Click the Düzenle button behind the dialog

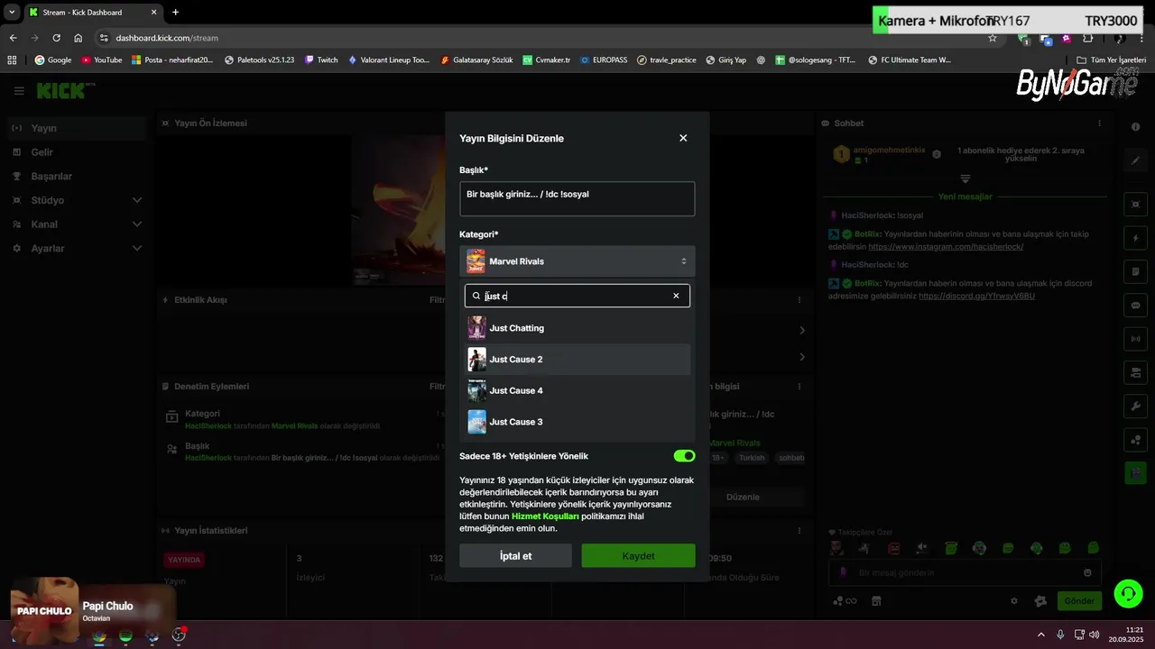click(743, 497)
